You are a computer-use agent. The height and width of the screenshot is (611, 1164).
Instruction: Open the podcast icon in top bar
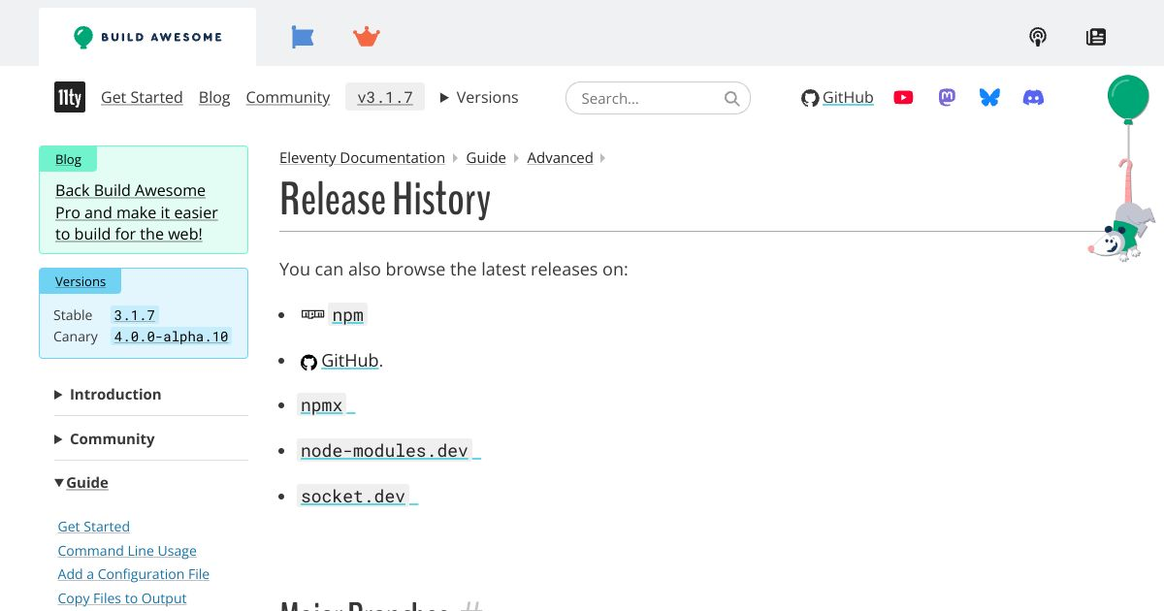pyautogui.click(x=1038, y=37)
